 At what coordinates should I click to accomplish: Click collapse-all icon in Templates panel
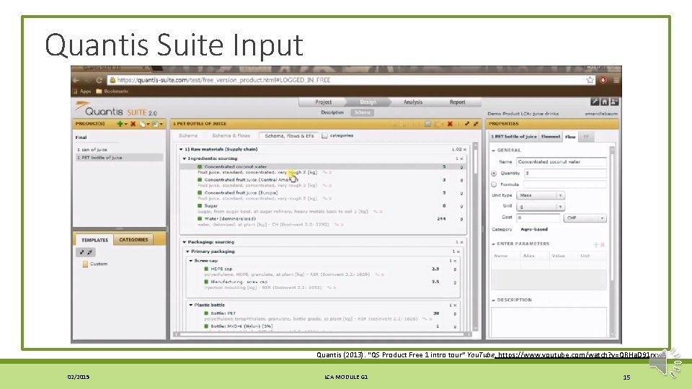point(89,252)
